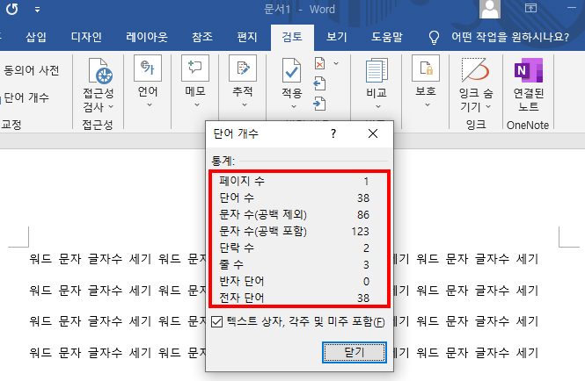Expand the reject change dropdown arrow
This screenshot has height=381, width=585.
pos(336,64)
